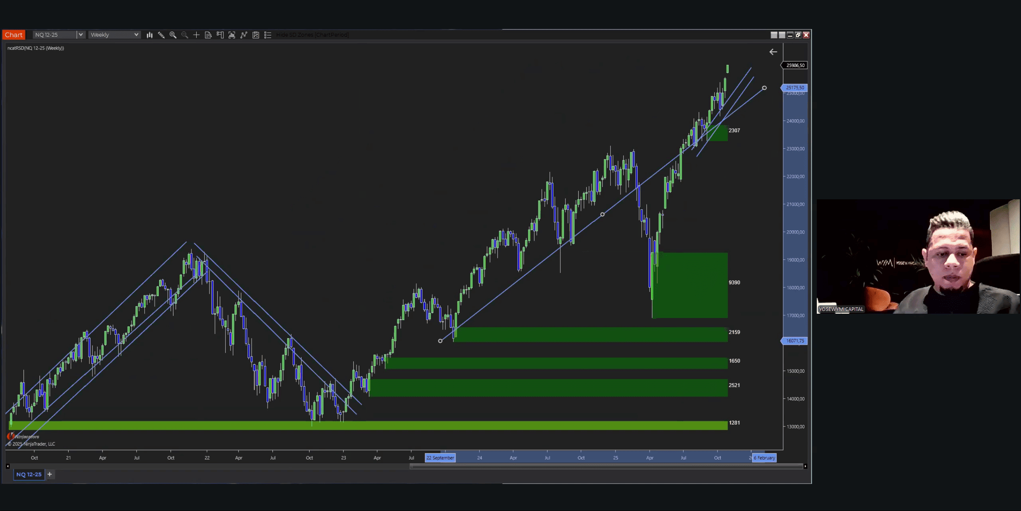Screen dimensions: 1021x511
Task: Select the drawing tools pencil icon
Action: [161, 35]
